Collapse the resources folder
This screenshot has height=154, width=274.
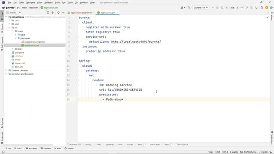coord(16,38)
